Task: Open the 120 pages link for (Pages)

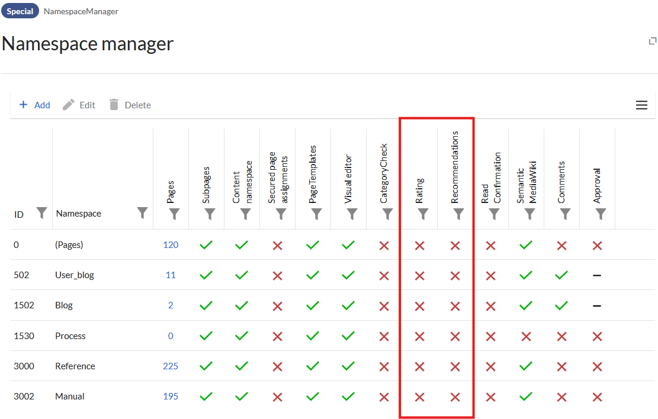Action: pyautogui.click(x=171, y=245)
